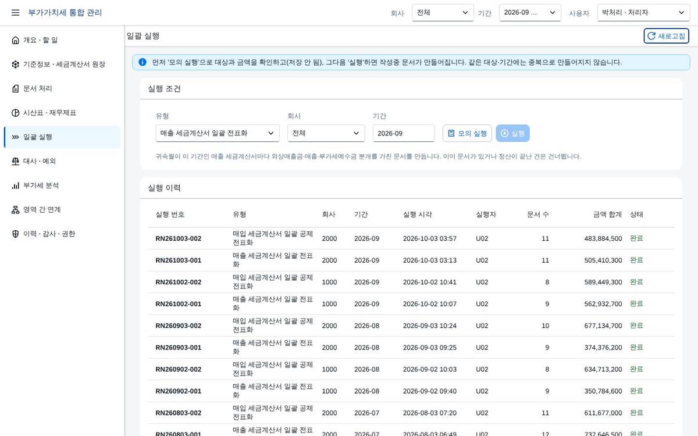This screenshot has width=698, height=436.
Task: Open the 회사 dropdown in 실행 조건
Action: click(326, 133)
